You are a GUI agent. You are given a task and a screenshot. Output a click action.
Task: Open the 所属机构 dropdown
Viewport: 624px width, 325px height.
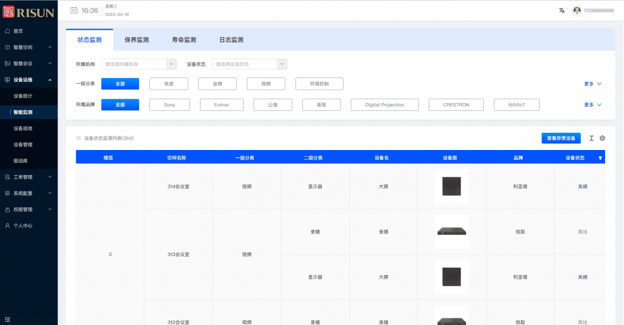[x=138, y=64]
